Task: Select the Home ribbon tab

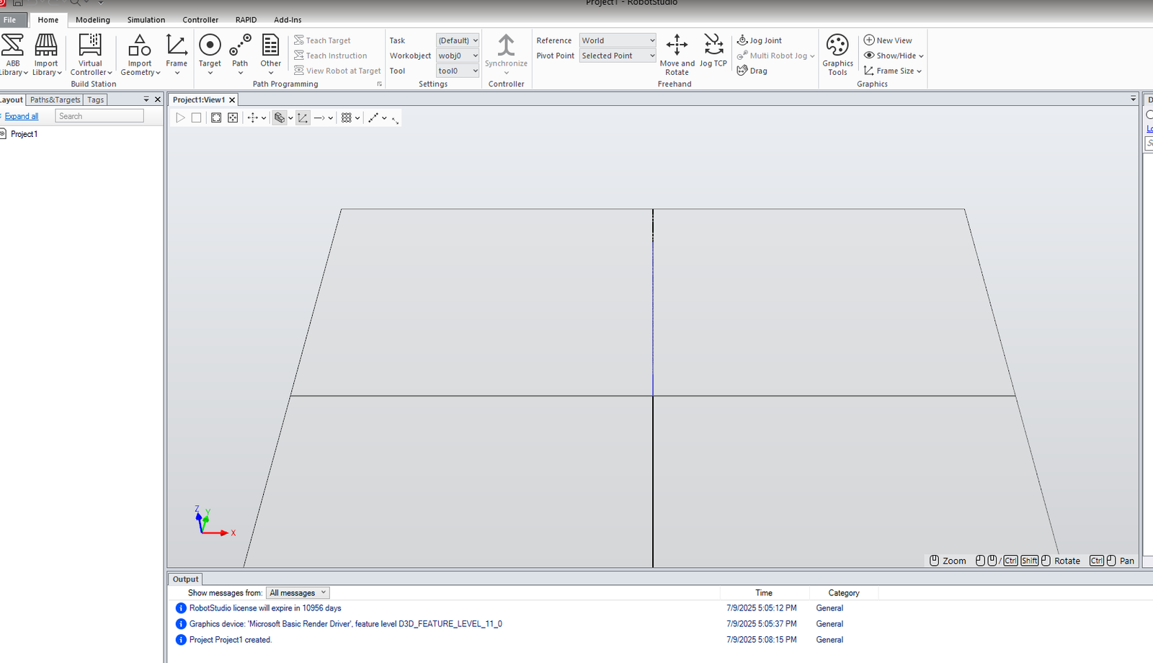Action: point(48,20)
